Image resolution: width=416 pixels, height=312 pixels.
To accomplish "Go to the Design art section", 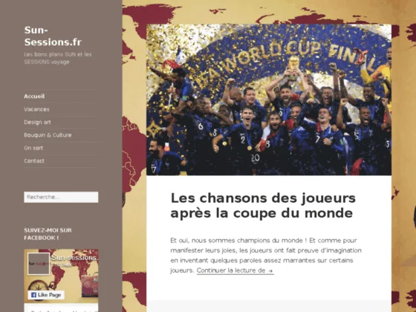I will coord(37,123).
